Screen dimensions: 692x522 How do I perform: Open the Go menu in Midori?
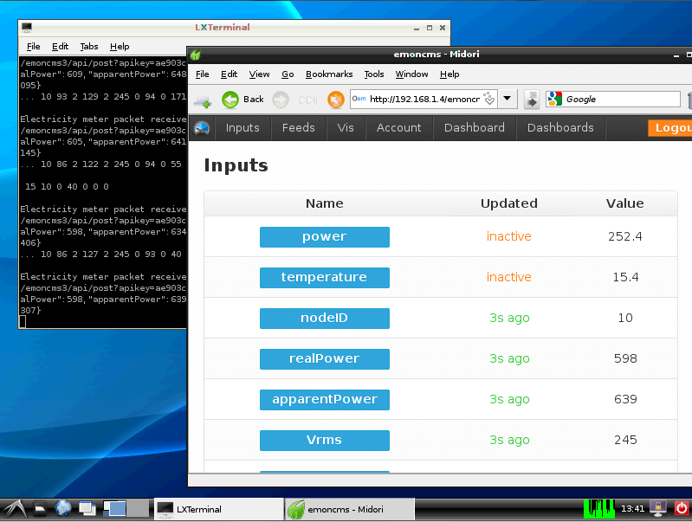[288, 74]
